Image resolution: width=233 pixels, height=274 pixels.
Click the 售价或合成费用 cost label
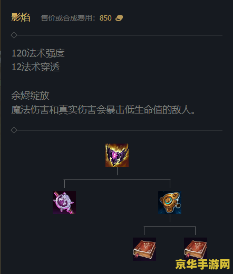click(66, 18)
